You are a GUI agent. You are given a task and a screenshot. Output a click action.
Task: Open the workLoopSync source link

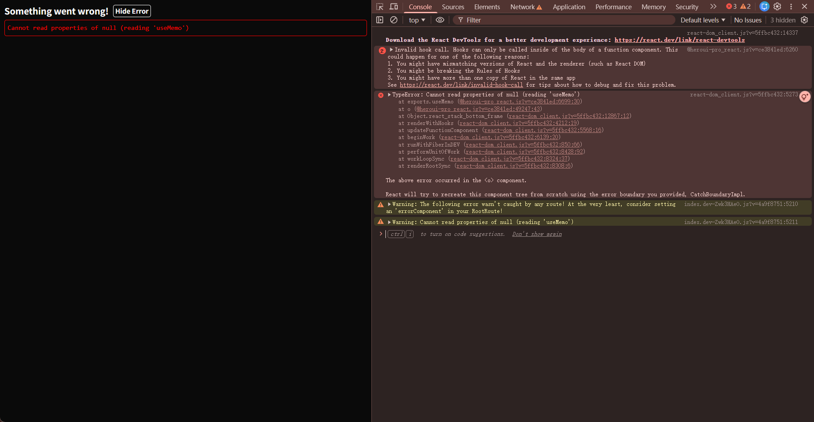[x=509, y=159]
